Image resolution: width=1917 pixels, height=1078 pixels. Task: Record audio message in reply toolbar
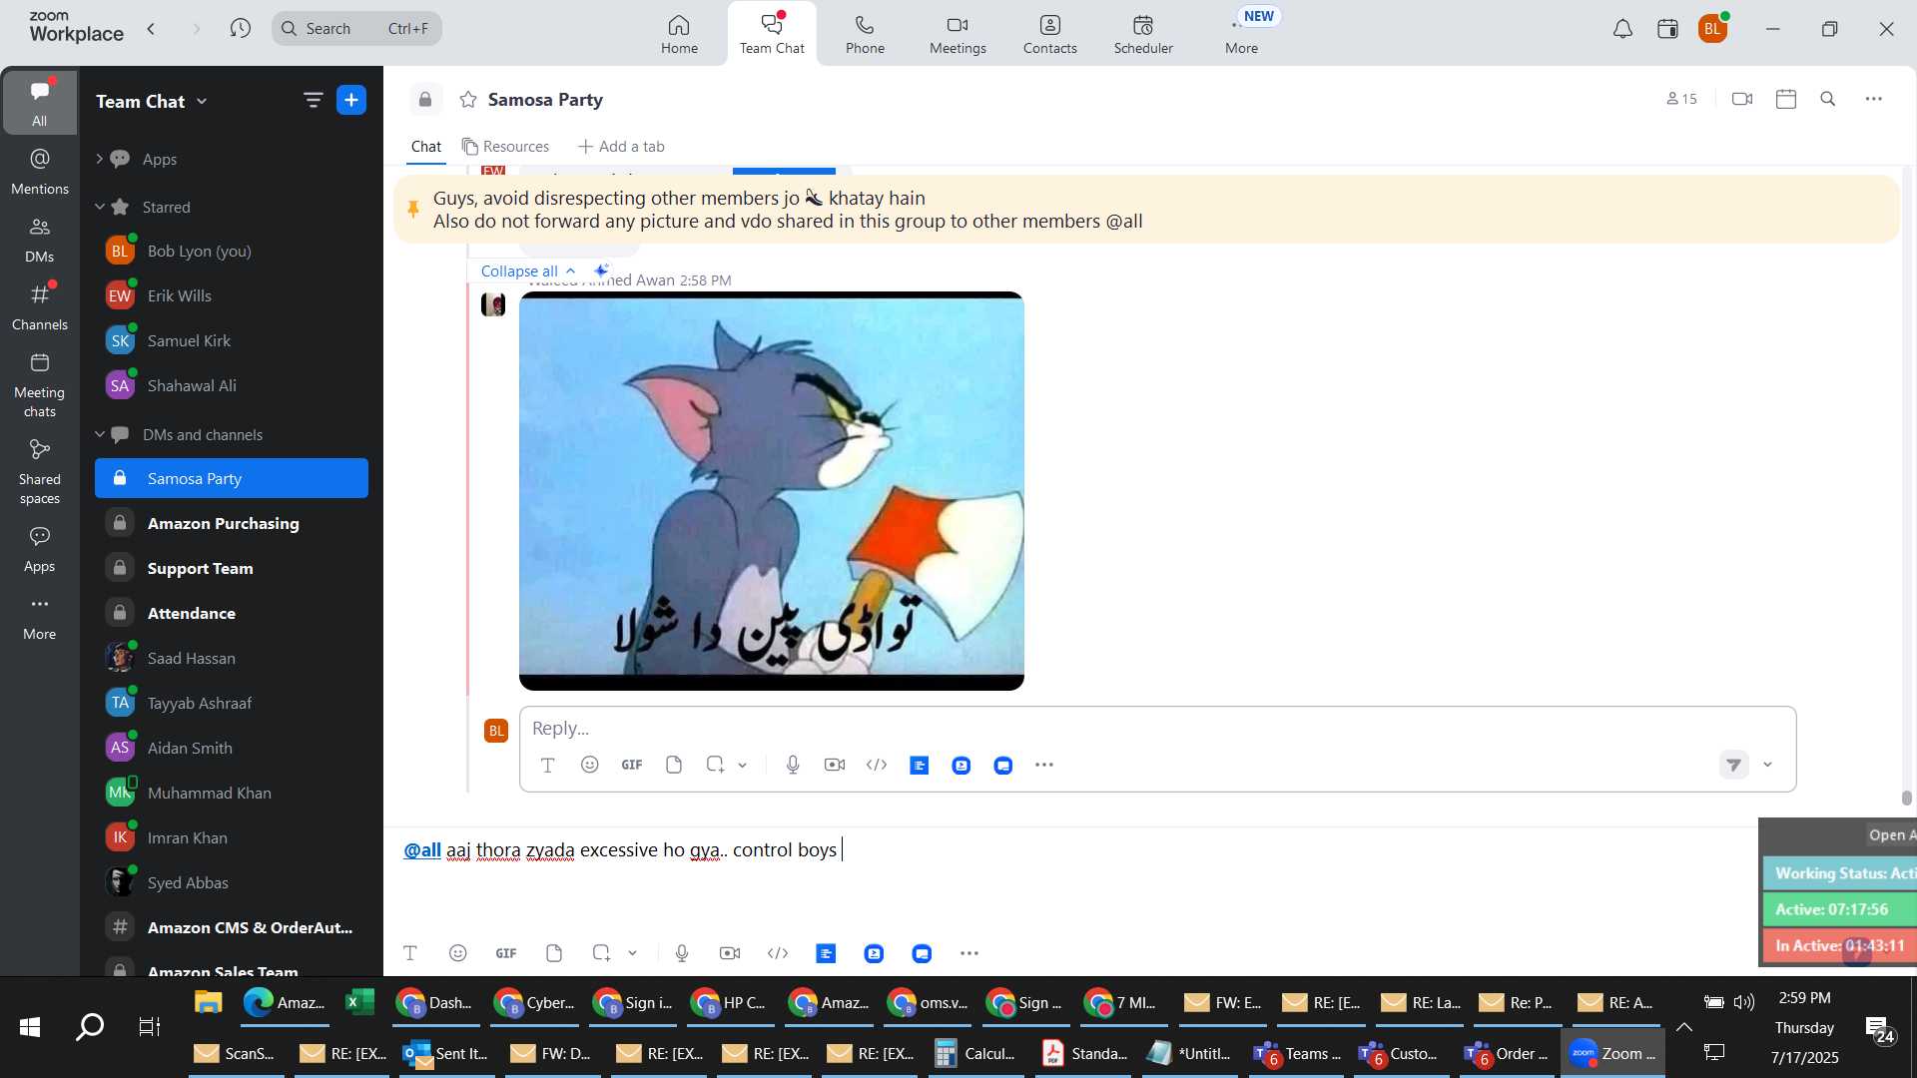tap(793, 765)
